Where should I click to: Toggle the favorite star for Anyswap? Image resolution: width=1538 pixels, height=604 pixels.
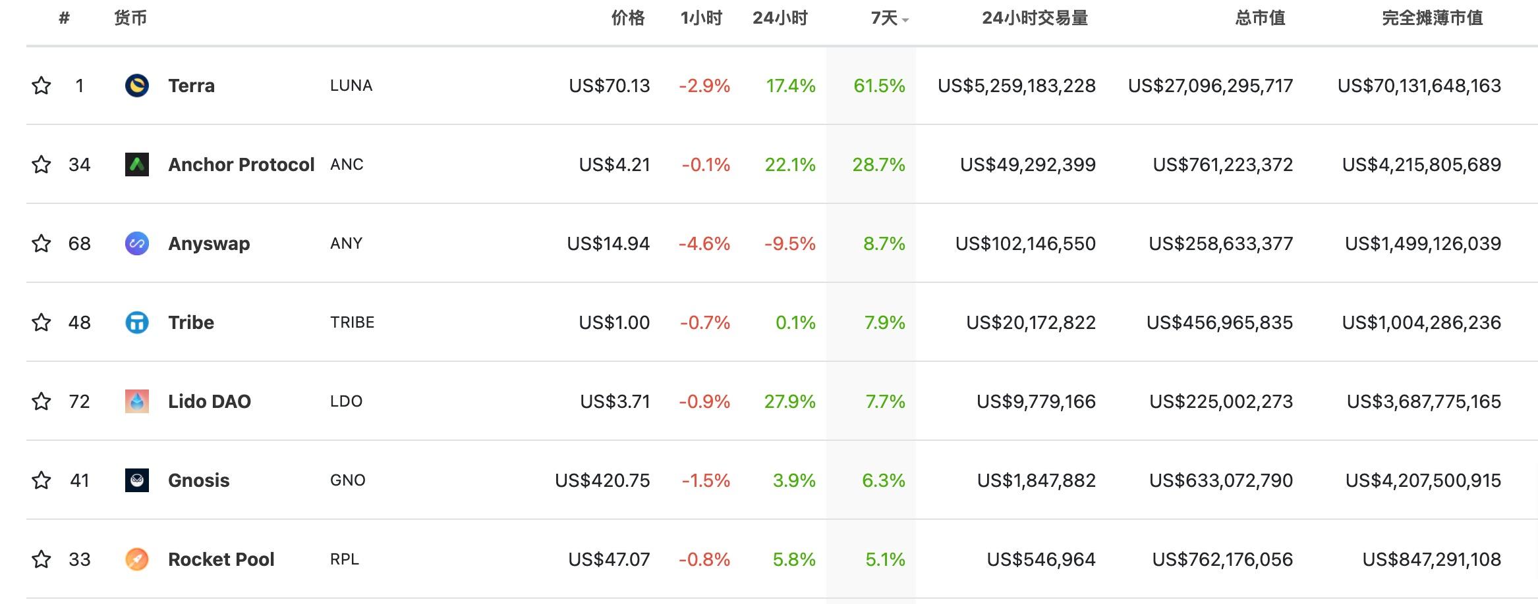(x=42, y=243)
